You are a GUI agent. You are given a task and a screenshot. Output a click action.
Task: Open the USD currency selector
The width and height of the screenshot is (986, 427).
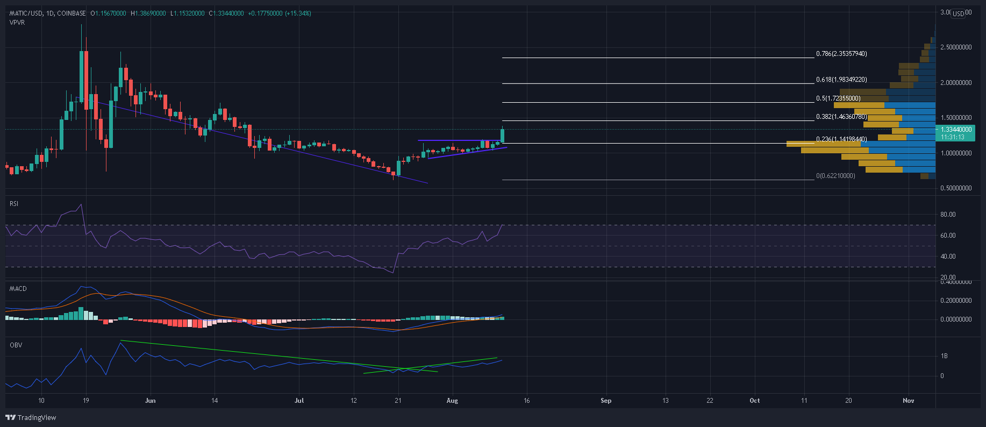click(x=958, y=13)
